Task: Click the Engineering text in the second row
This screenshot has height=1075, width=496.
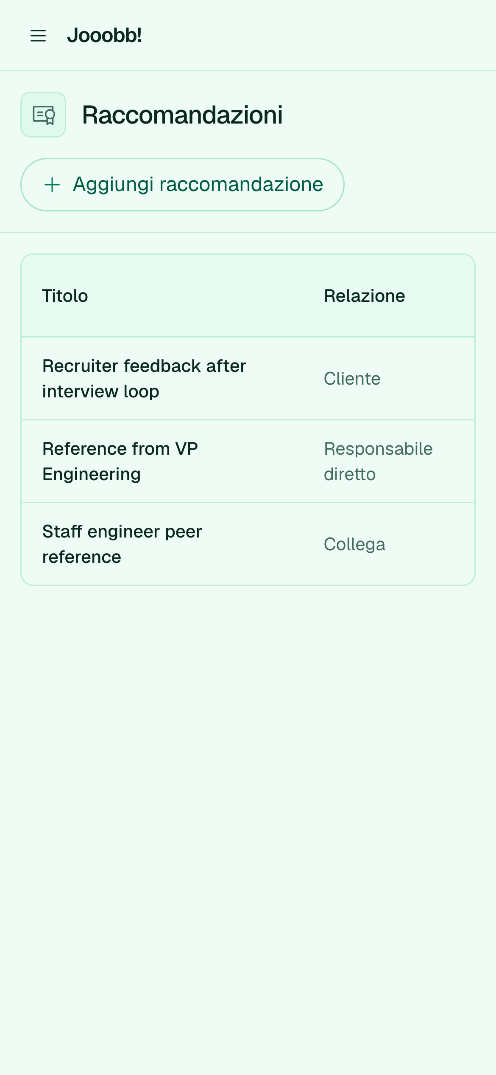Action: tap(92, 474)
